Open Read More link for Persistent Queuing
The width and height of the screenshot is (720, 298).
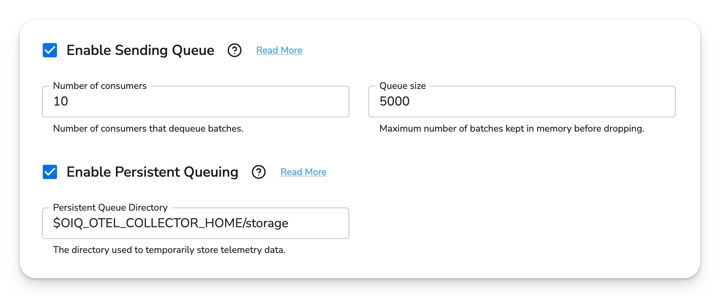coord(303,172)
